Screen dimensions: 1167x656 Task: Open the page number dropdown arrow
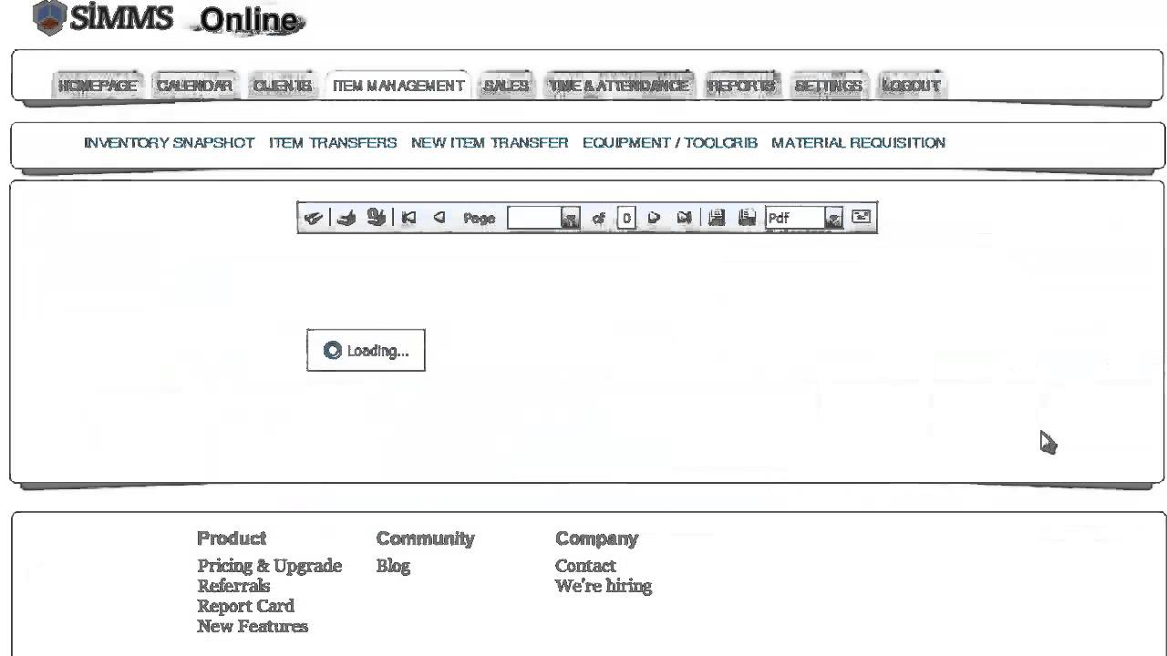570,219
